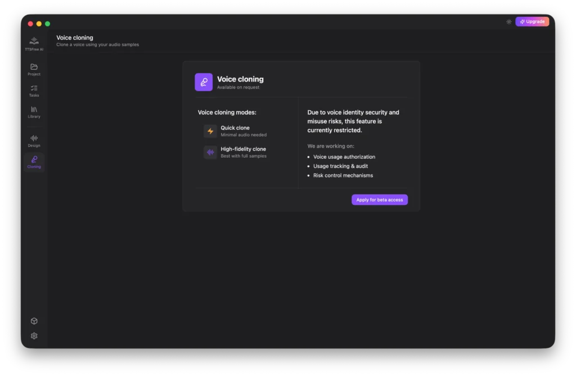Click 'We are working on:' text
Screen dimensions: 576x376
pos(331,146)
